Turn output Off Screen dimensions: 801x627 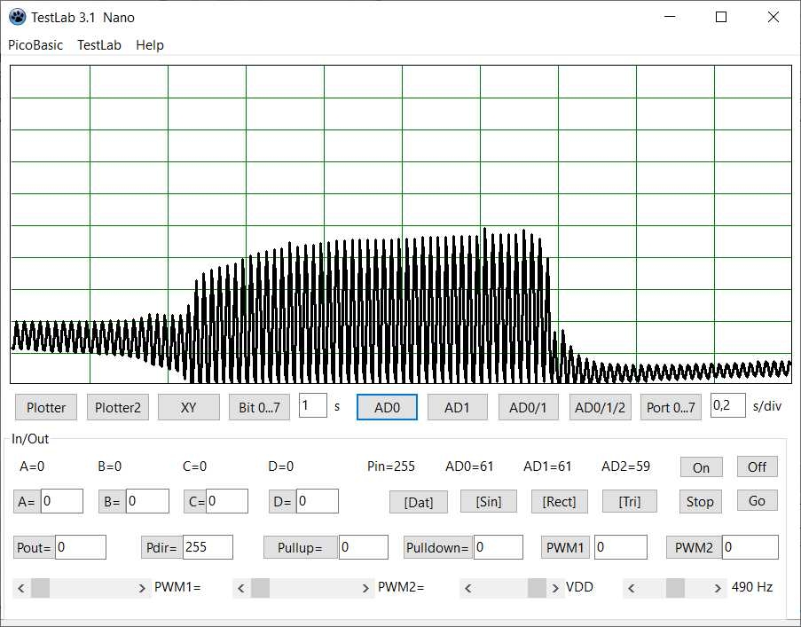click(757, 466)
